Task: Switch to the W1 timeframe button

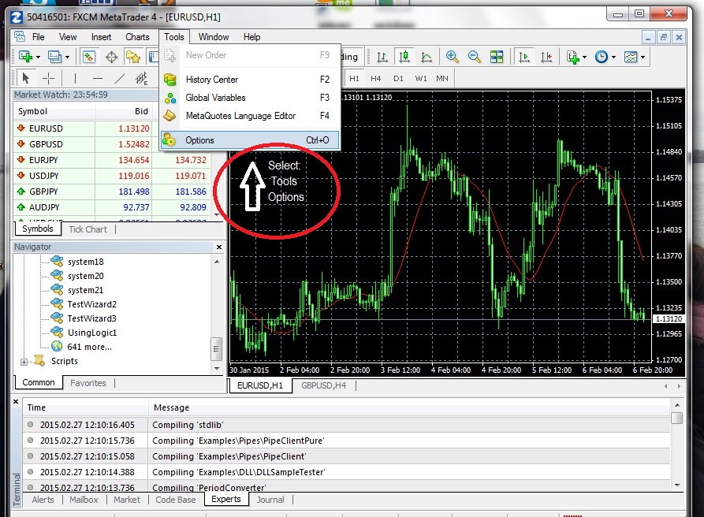Action: (421, 79)
